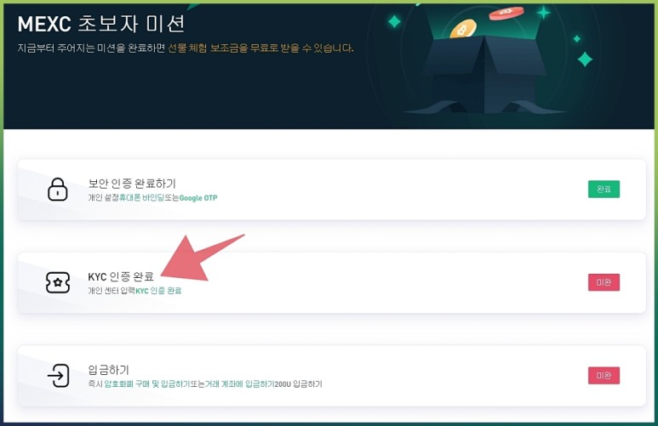Open the 거래 계좌에 입금하기 link

[x=239, y=383]
